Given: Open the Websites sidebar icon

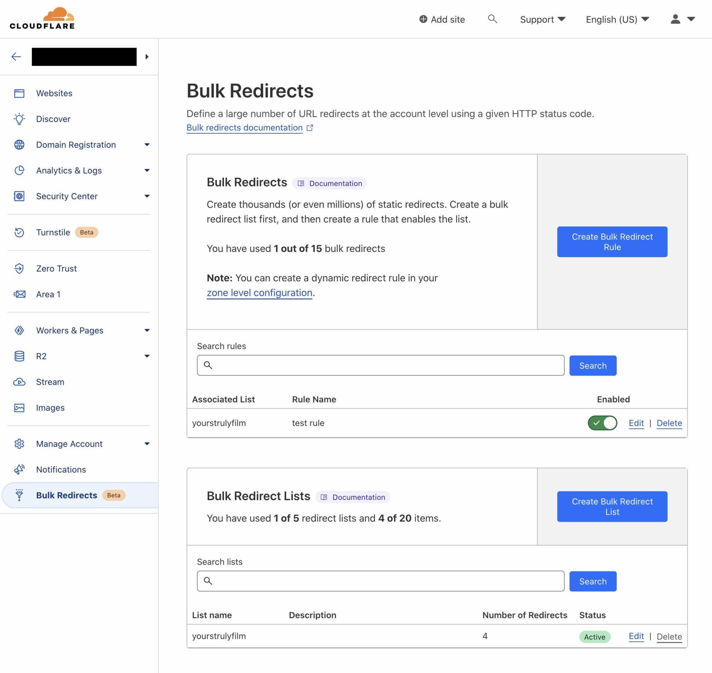Looking at the screenshot, I should [20, 93].
